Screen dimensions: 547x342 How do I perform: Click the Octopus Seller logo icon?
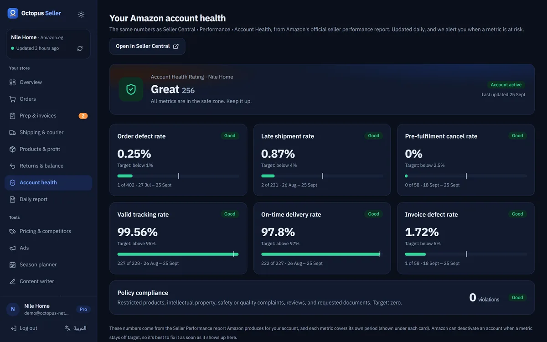(x=13, y=13)
